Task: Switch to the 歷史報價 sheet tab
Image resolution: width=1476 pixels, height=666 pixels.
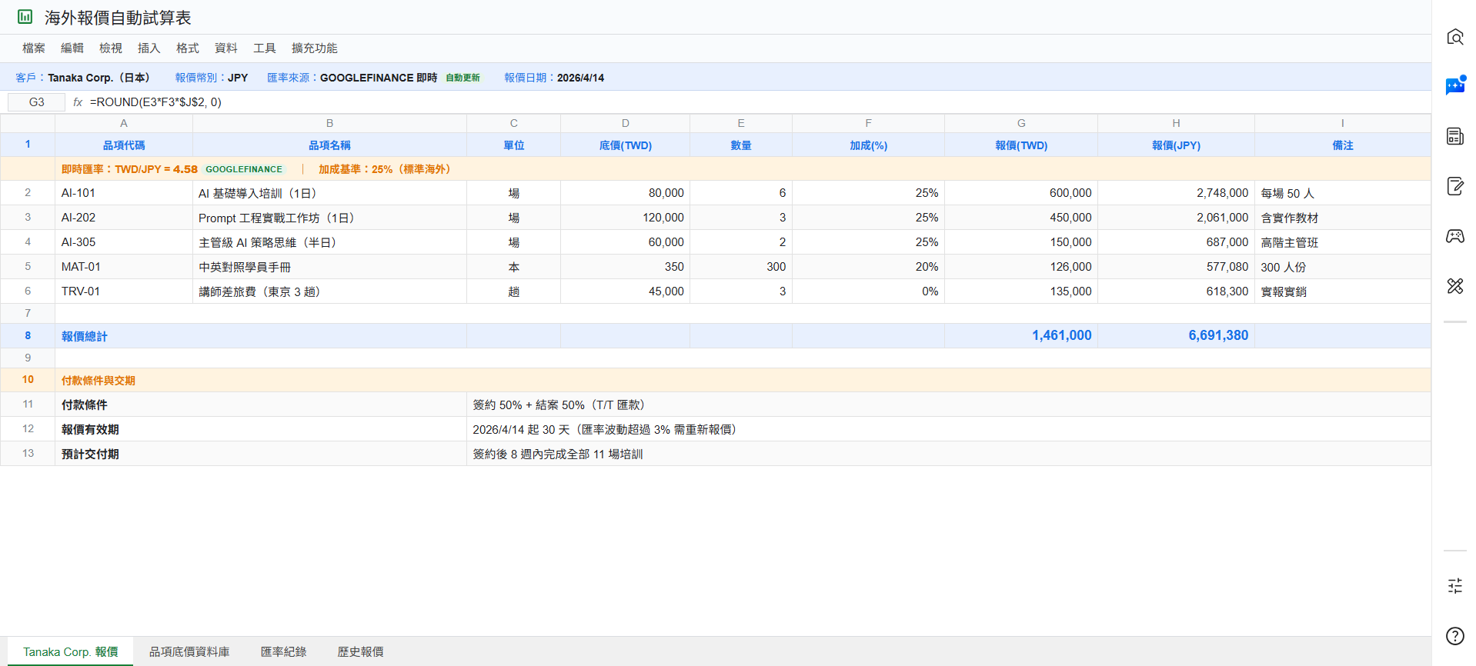Action: pyautogui.click(x=361, y=651)
